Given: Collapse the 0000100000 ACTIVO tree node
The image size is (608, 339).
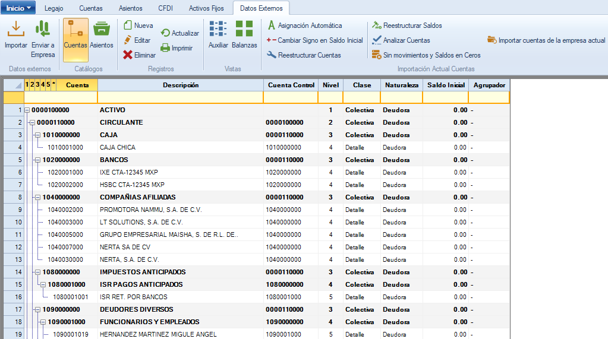Looking at the screenshot, I should tap(27, 110).
